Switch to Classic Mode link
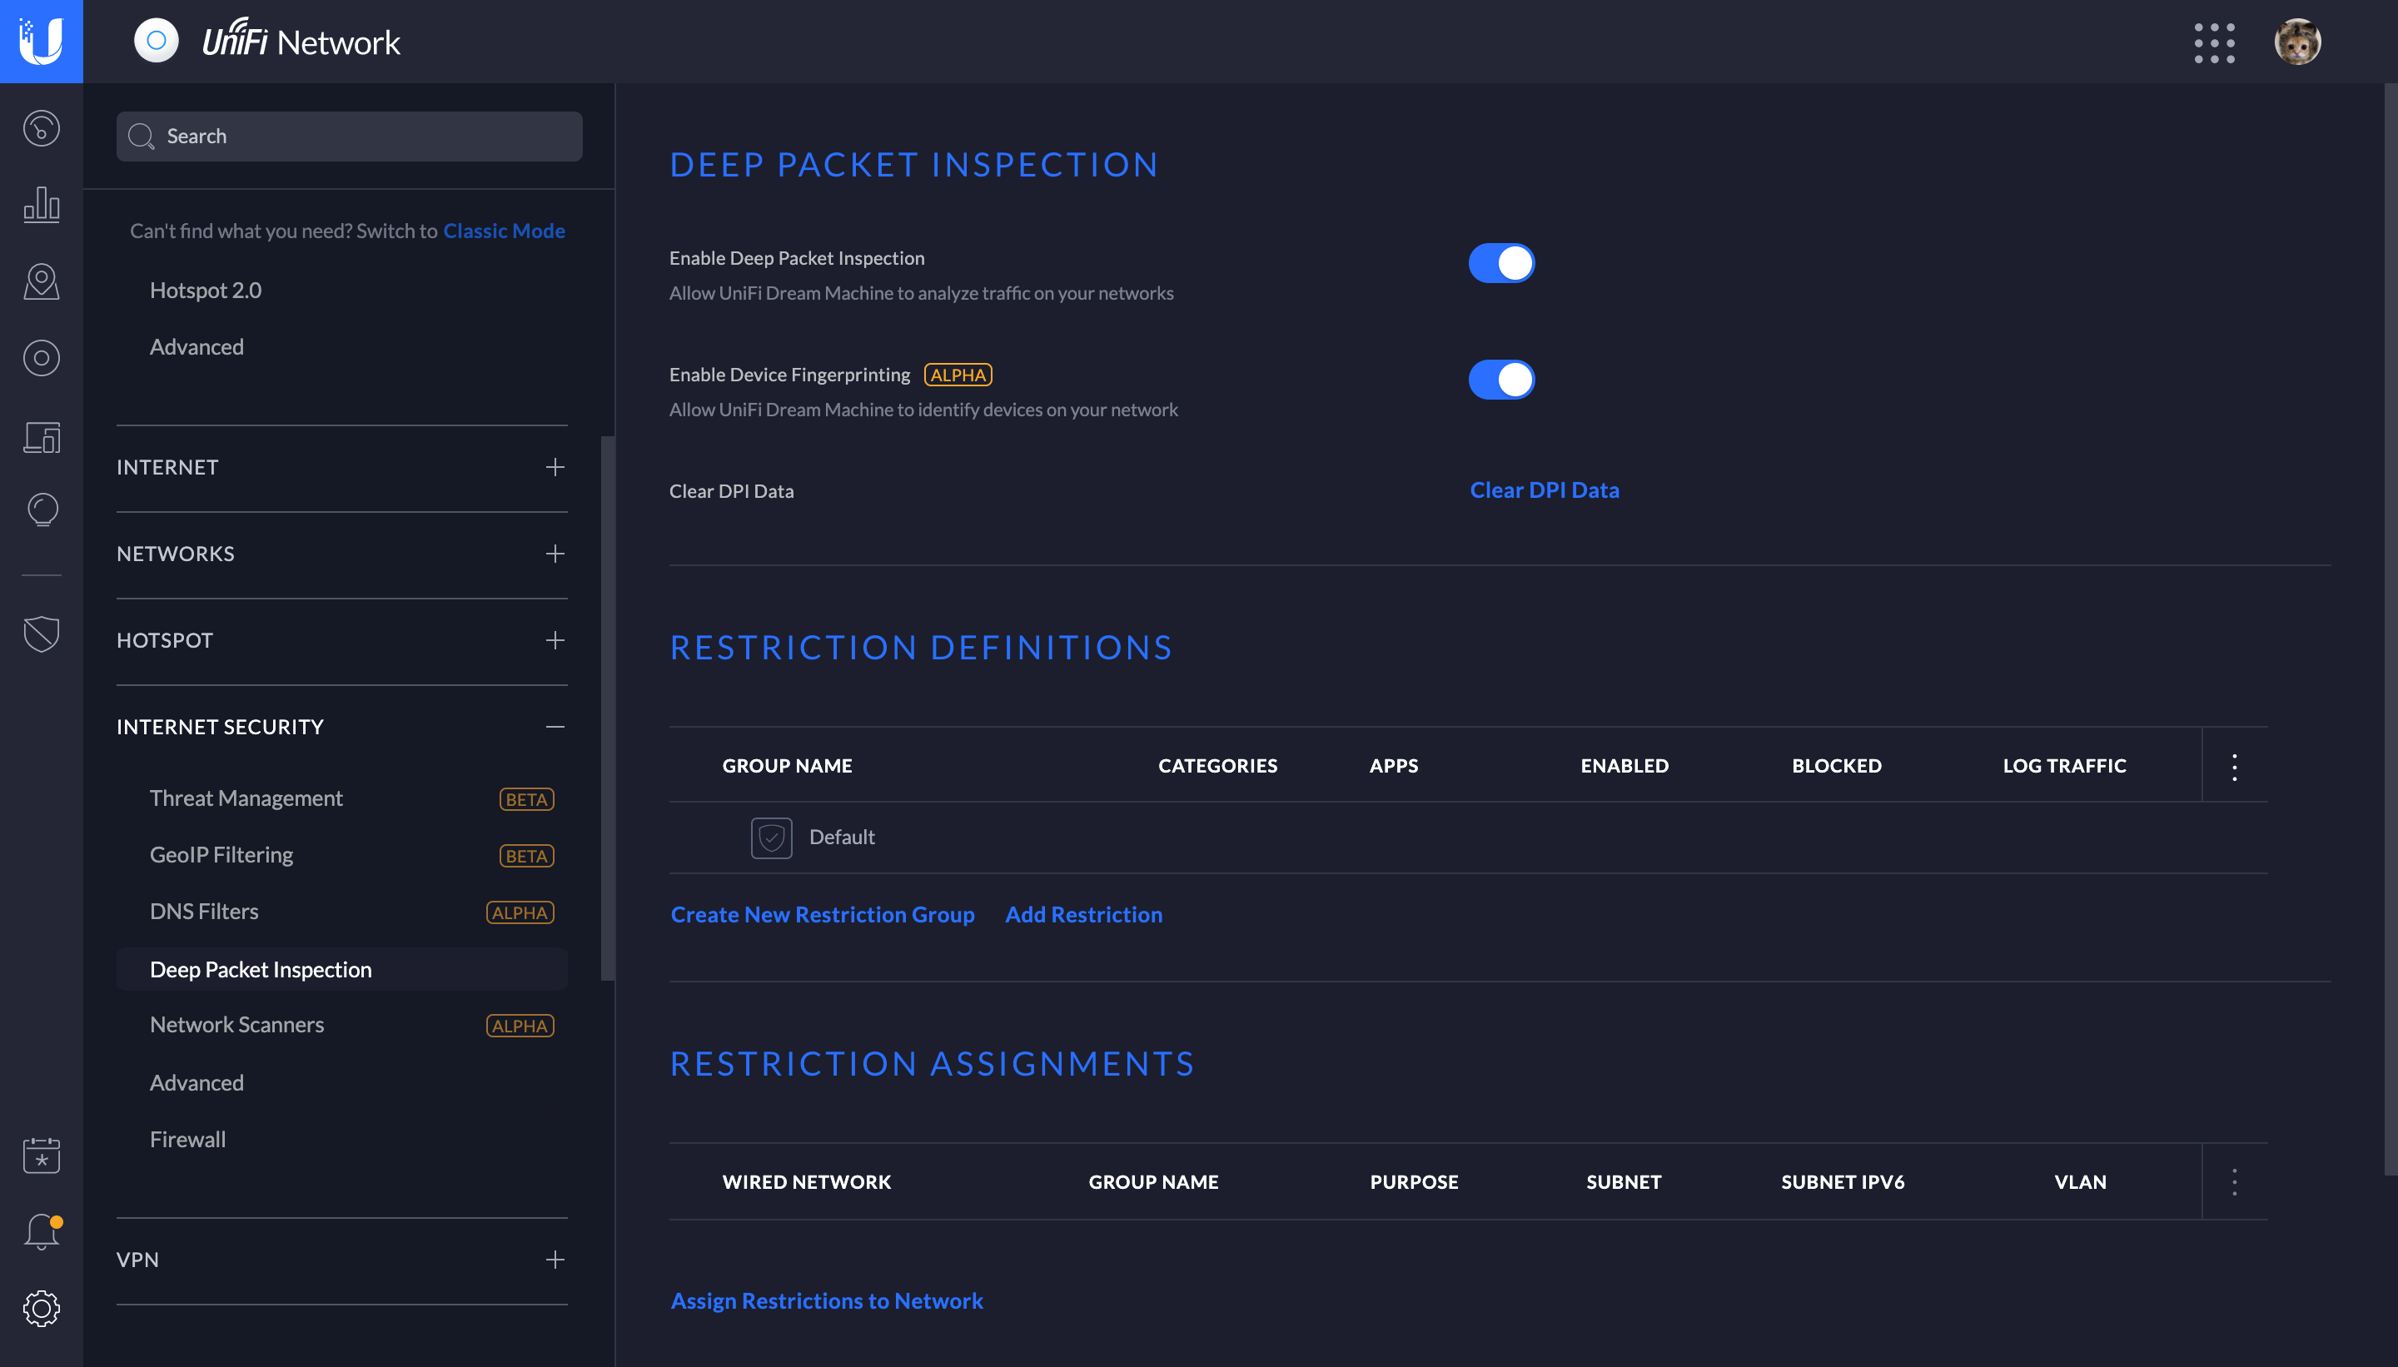This screenshot has height=1367, width=2398. [x=503, y=230]
